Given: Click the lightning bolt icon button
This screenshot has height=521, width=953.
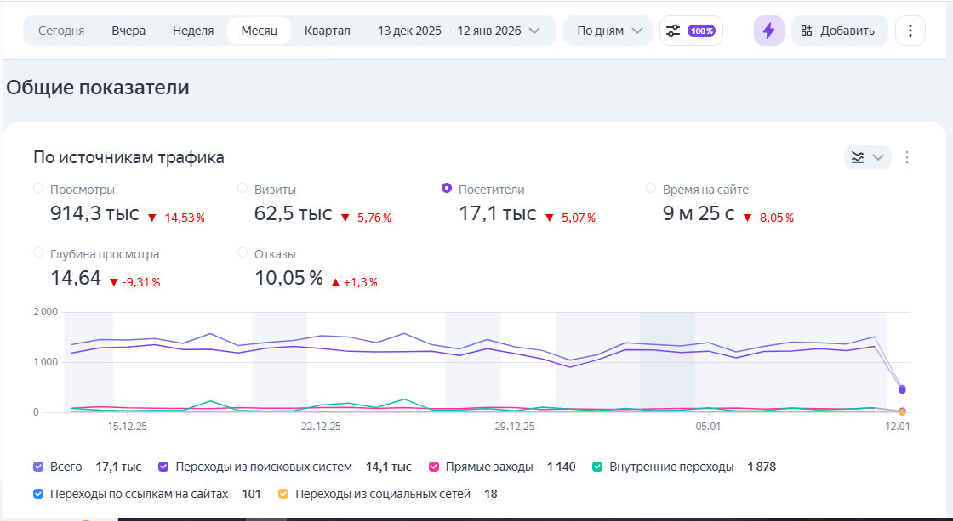Looking at the screenshot, I should [768, 31].
